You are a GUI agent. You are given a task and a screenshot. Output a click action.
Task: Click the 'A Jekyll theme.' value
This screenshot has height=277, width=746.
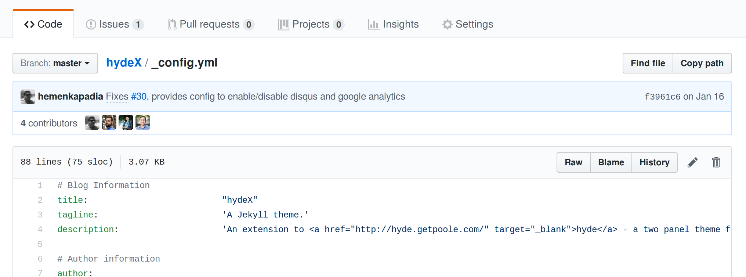(265, 215)
